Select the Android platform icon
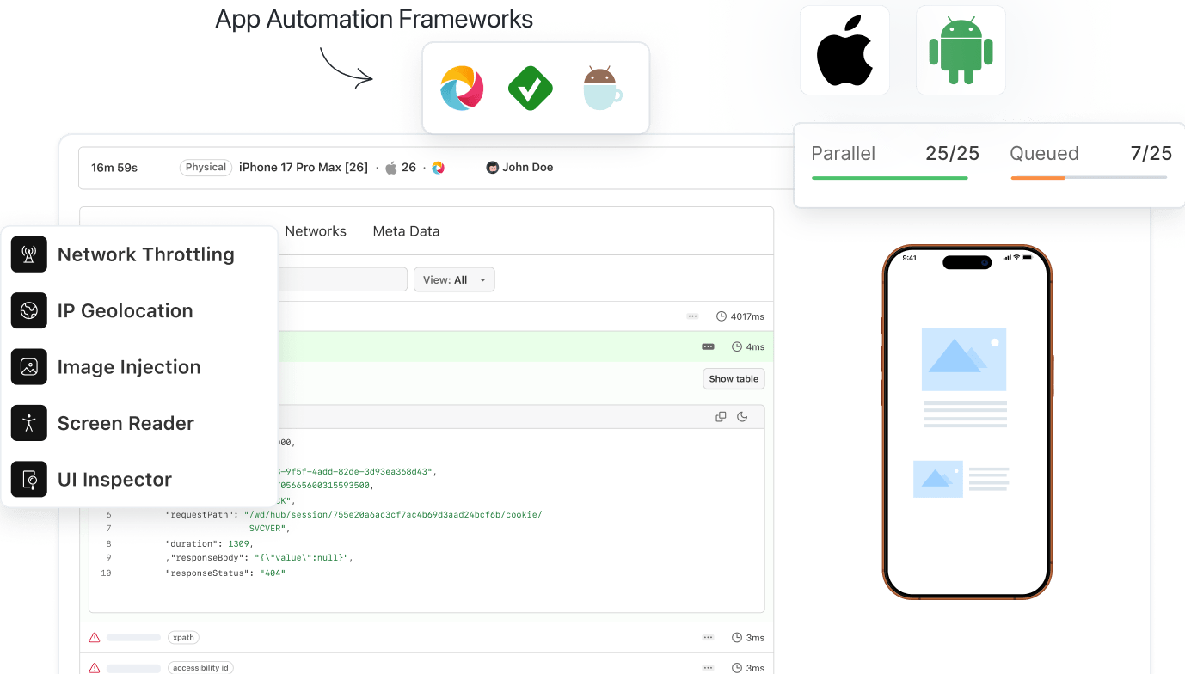The width and height of the screenshot is (1185, 674). [x=961, y=50]
